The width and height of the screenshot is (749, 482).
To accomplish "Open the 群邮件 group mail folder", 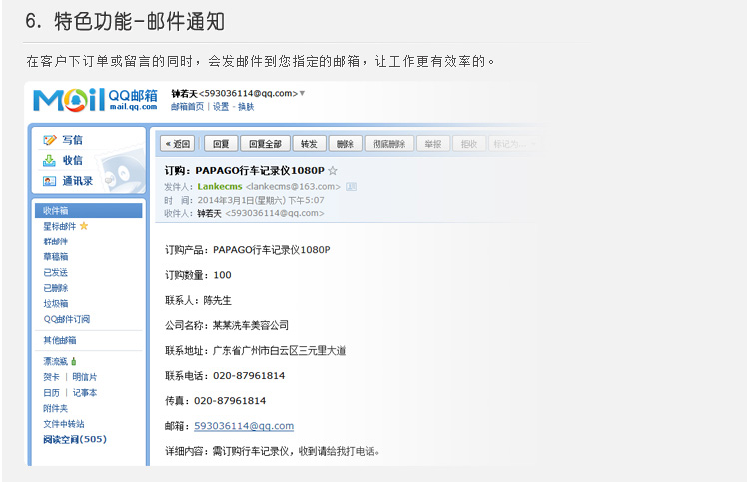I will coord(55,241).
